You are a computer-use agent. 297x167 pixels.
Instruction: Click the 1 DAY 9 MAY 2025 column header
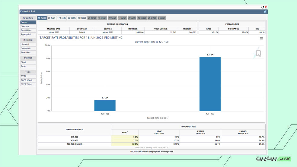tap(159, 132)
